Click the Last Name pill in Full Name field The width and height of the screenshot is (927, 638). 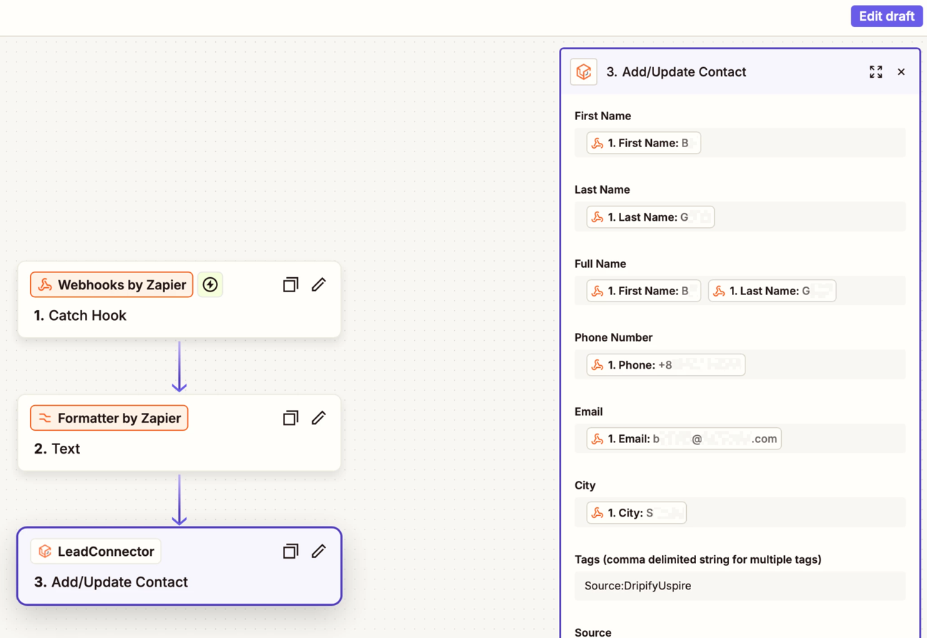[771, 291]
